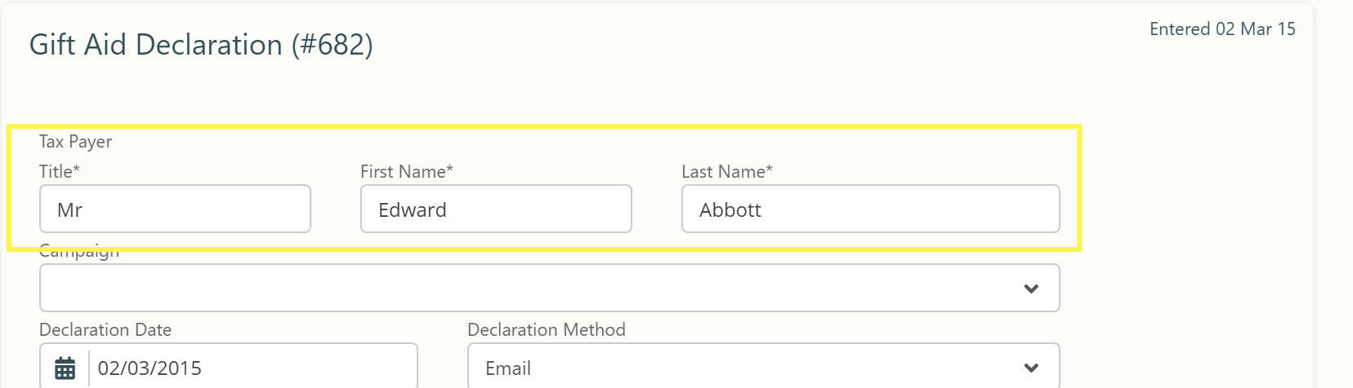Focus the Title field containing Mr

coord(175,209)
